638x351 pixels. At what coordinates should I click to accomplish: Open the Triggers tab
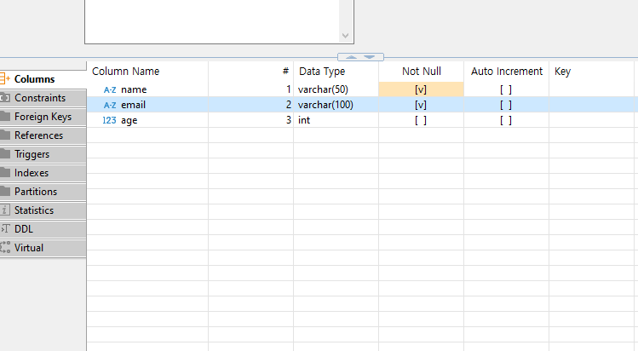pyautogui.click(x=43, y=154)
